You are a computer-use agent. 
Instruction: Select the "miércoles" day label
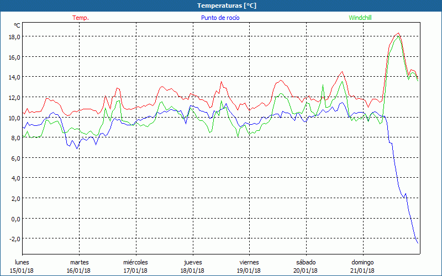135,262
